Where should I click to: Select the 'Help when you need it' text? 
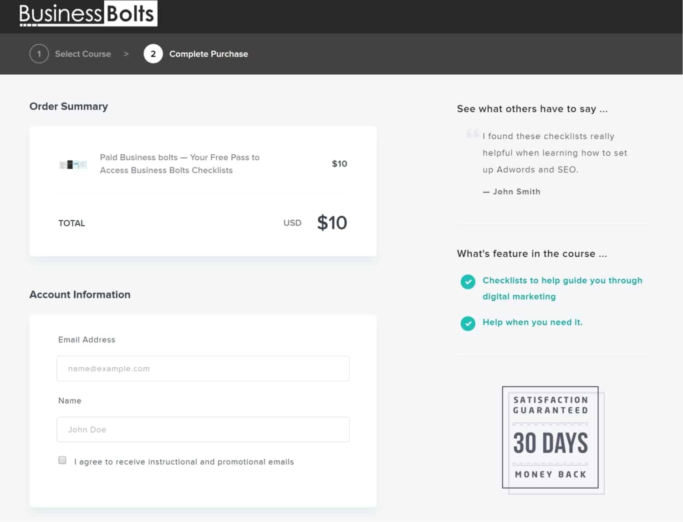point(532,322)
